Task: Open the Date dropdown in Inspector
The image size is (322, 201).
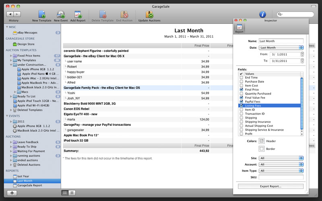Action: (x=281, y=47)
